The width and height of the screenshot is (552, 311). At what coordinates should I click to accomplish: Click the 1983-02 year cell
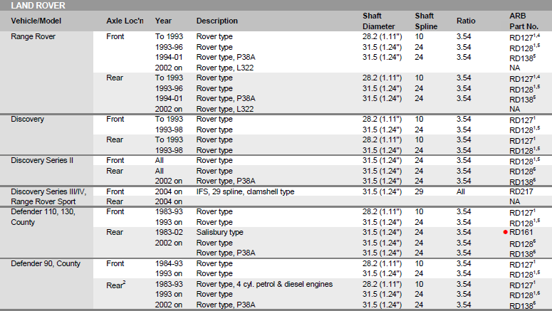click(x=169, y=232)
